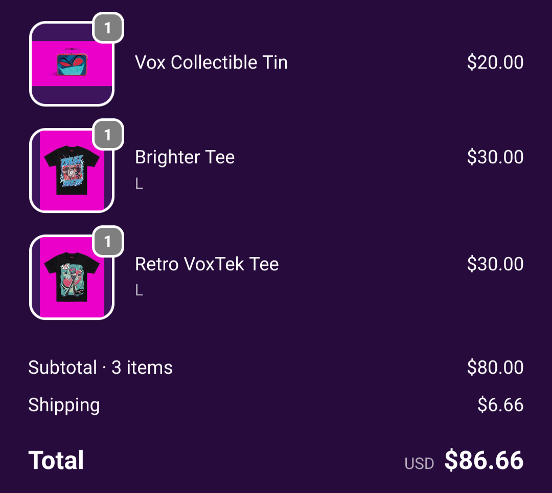The width and height of the screenshot is (552, 493).
Task: Open the Brighter Tee product image
Action: coord(72,170)
